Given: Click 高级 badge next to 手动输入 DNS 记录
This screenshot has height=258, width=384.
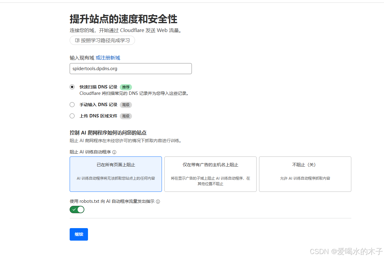Looking at the screenshot, I should (126, 105).
